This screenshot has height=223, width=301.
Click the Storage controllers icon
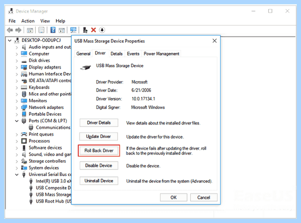point(24,161)
